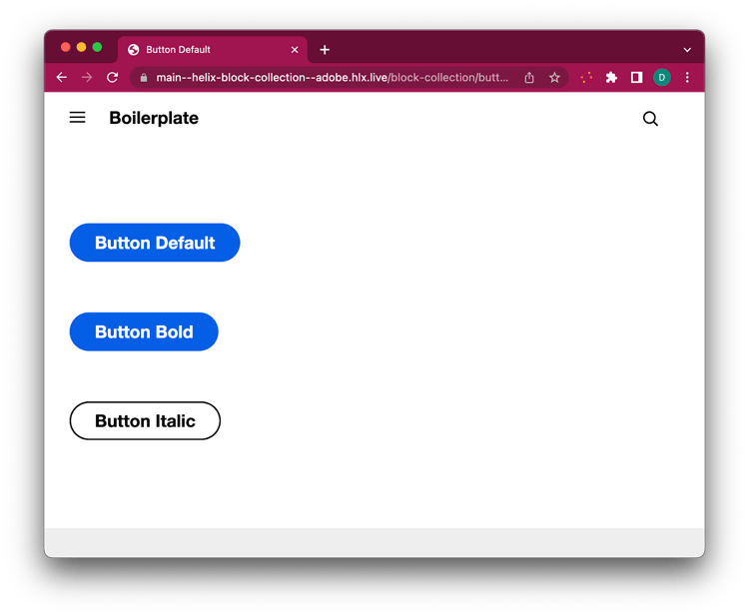Open the Extensions puzzle piece icon
The image size is (749, 616).
[x=611, y=77]
